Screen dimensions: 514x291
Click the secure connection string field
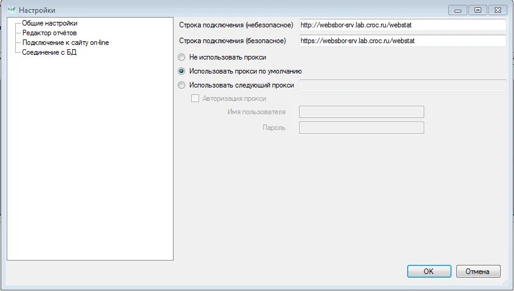tap(403, 41)
